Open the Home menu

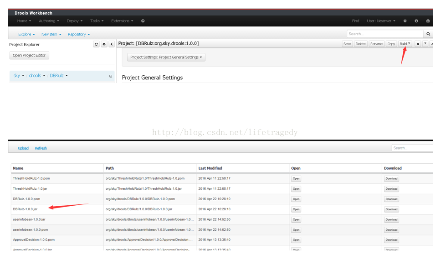(24, 21)
